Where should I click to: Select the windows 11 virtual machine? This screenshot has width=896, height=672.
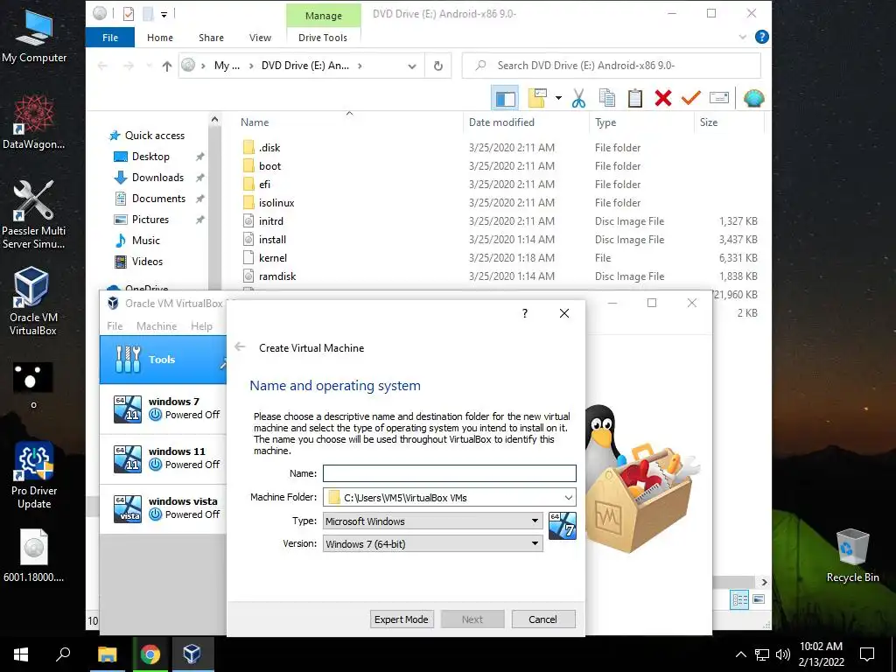164,458
